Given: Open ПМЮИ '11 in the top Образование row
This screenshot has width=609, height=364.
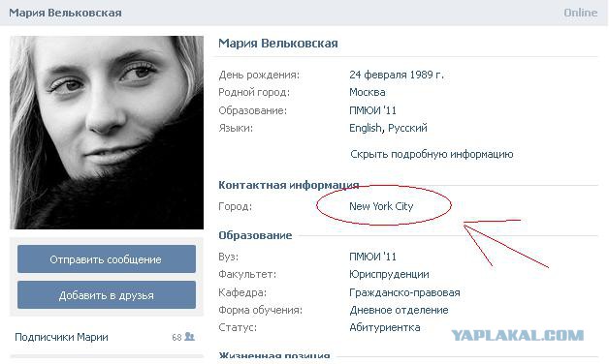Looking at the screenshot, I should pyautogui.click(x=372, y=110).
